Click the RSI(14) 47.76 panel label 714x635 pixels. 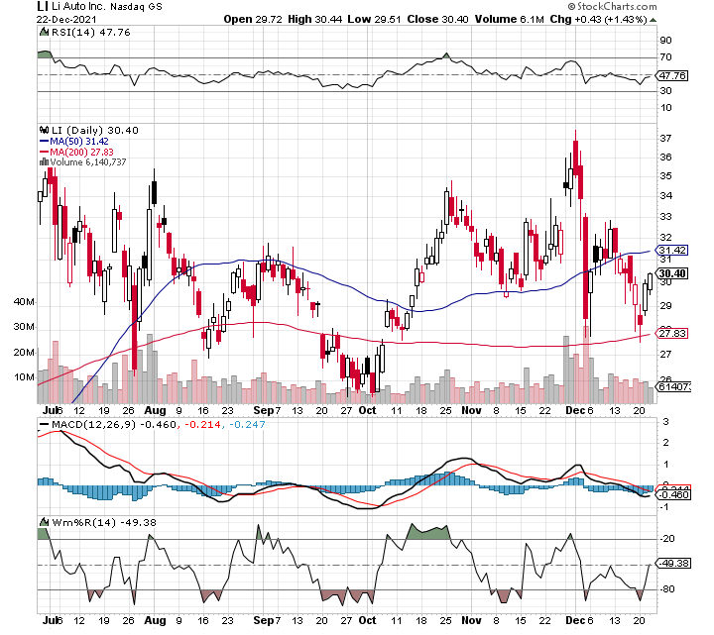[x=90, y=32]
